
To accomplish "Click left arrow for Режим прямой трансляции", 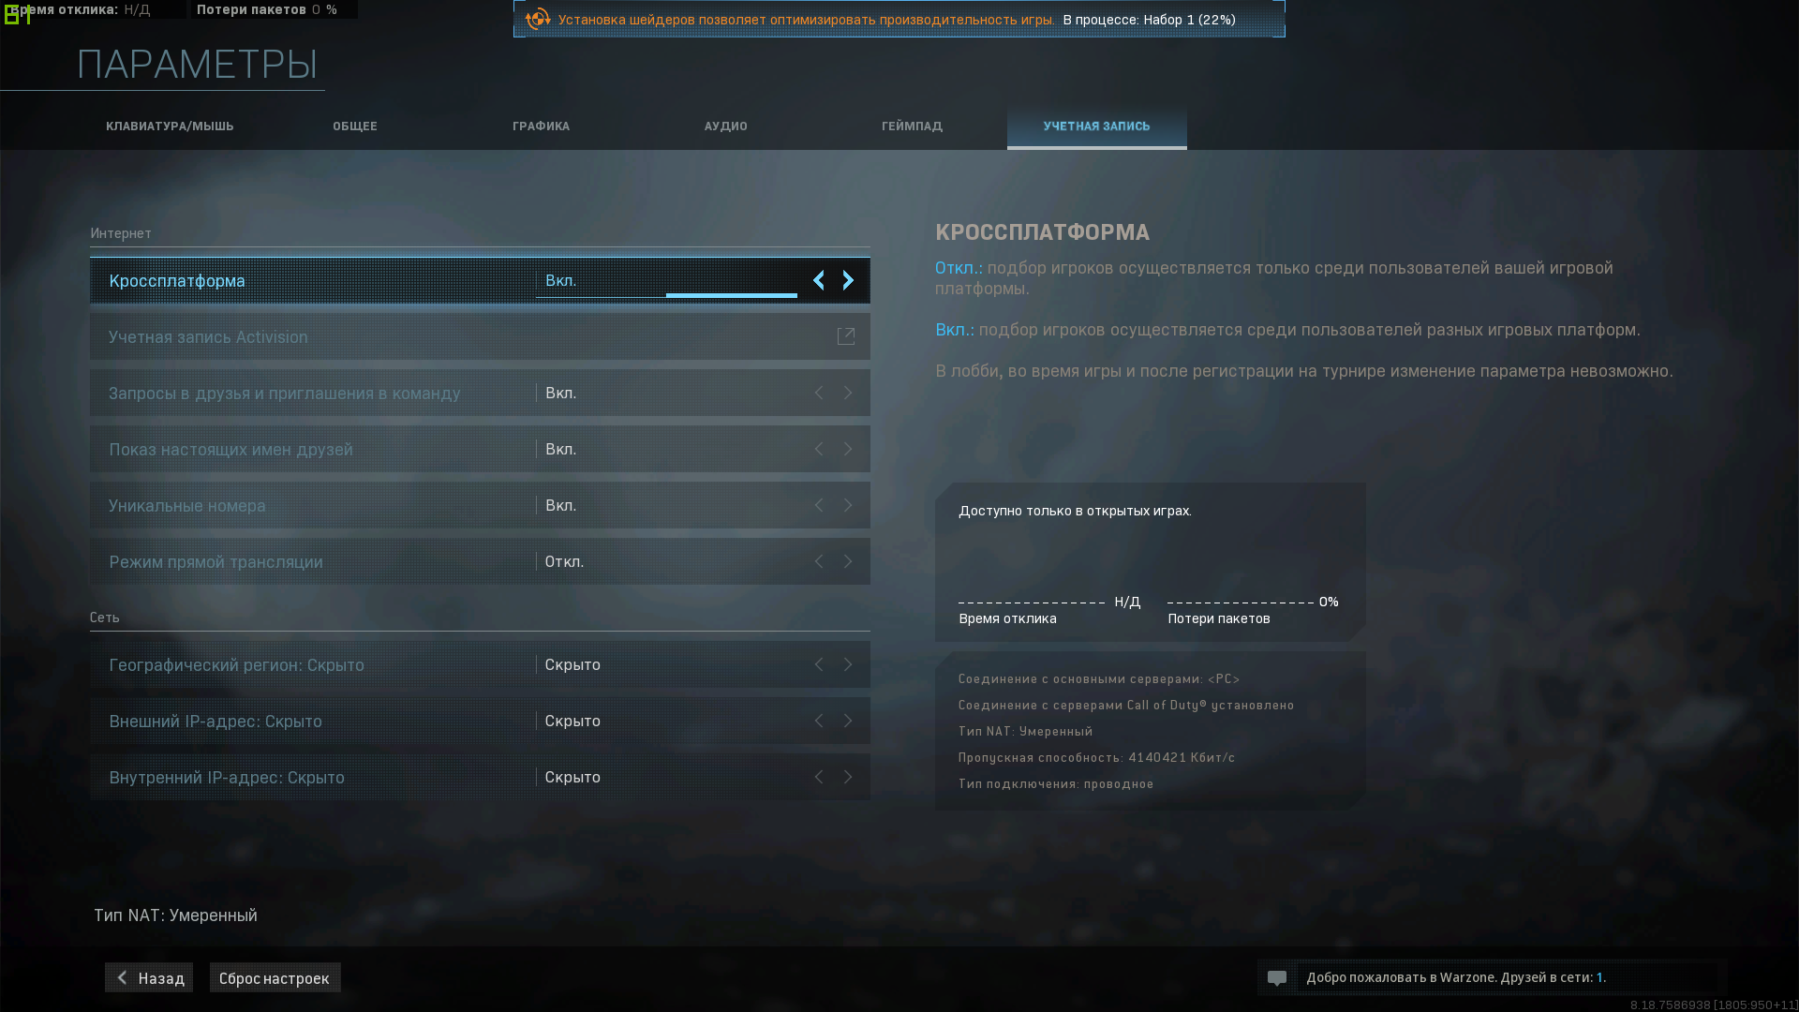I will pos(819,561).
